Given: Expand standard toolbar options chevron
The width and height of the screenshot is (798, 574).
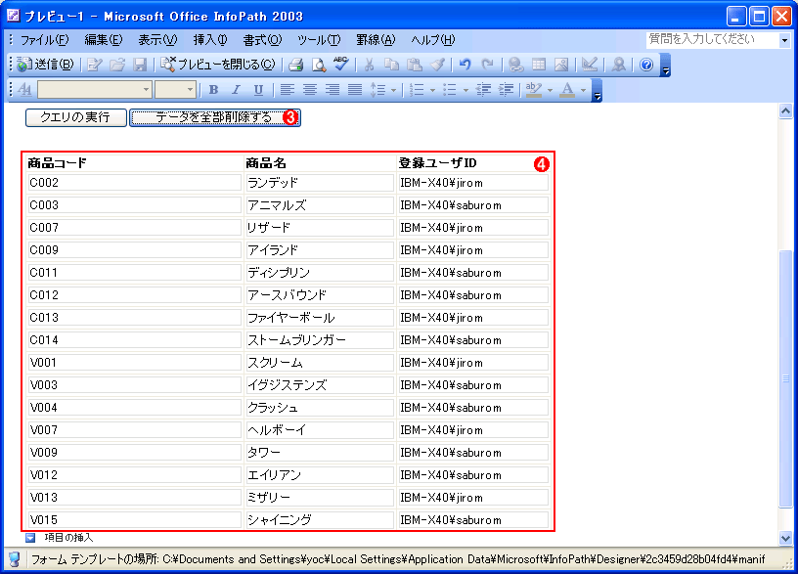Looking at the screenshot, I should click(x=665, y=66).
